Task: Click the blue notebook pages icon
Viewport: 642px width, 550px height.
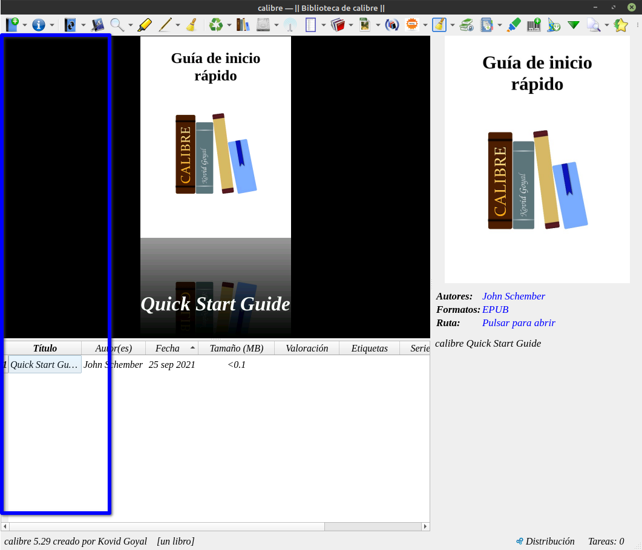Action: coord(486,25)
